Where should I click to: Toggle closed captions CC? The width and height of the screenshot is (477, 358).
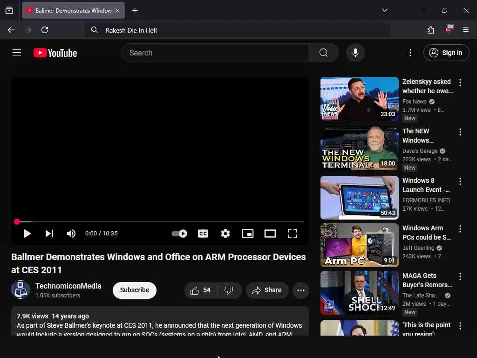(203, 234)
